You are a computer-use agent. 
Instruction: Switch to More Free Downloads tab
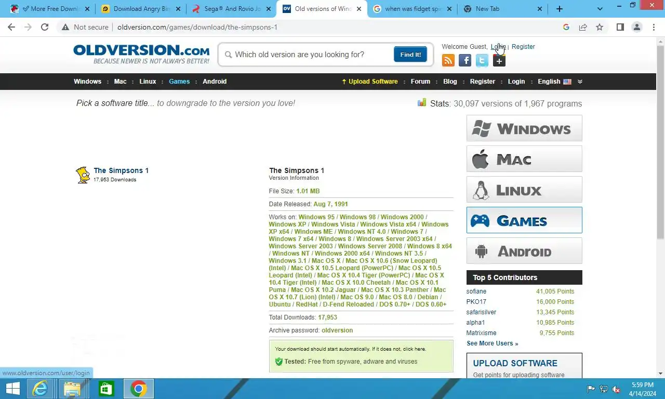tap(50, 9)
